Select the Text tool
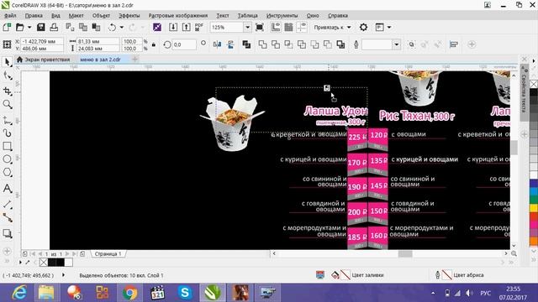Image resolution: width=538 pixels, height=302 pixels. (x=8, y=188)
